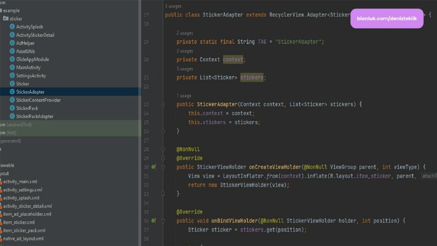This screenshot has width=437, height=246.
Task: Click the "StickerAdapter" string literal
Action: [x=299, y=42]
